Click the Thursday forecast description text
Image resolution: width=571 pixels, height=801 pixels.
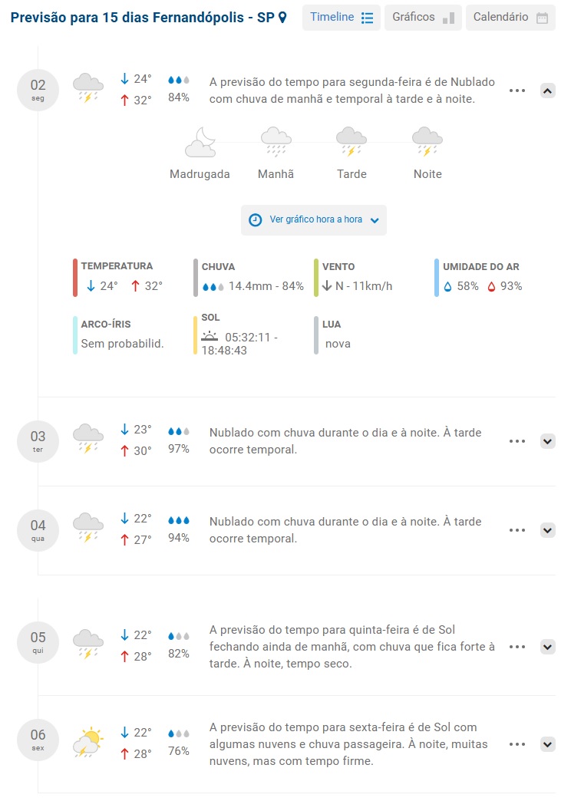click(x=352, y=647)
